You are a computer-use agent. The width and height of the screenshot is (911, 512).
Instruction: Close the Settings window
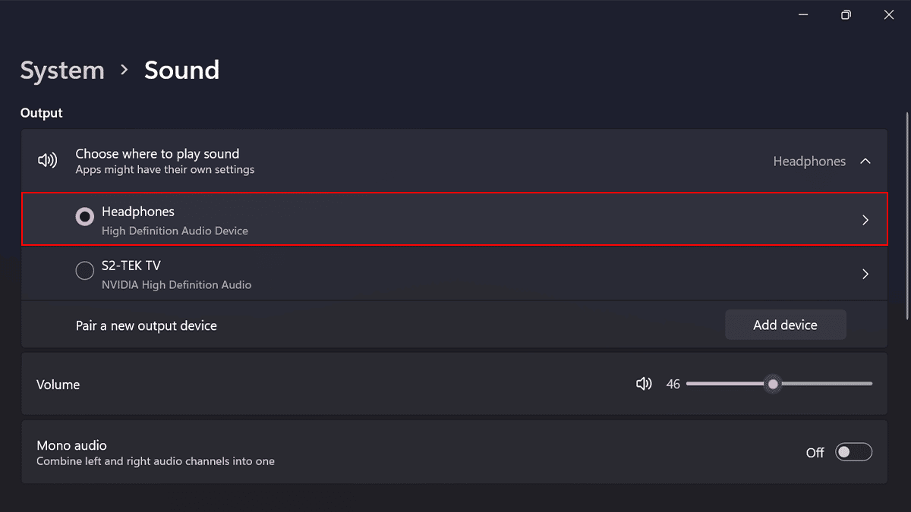click(x=889, y=15)
